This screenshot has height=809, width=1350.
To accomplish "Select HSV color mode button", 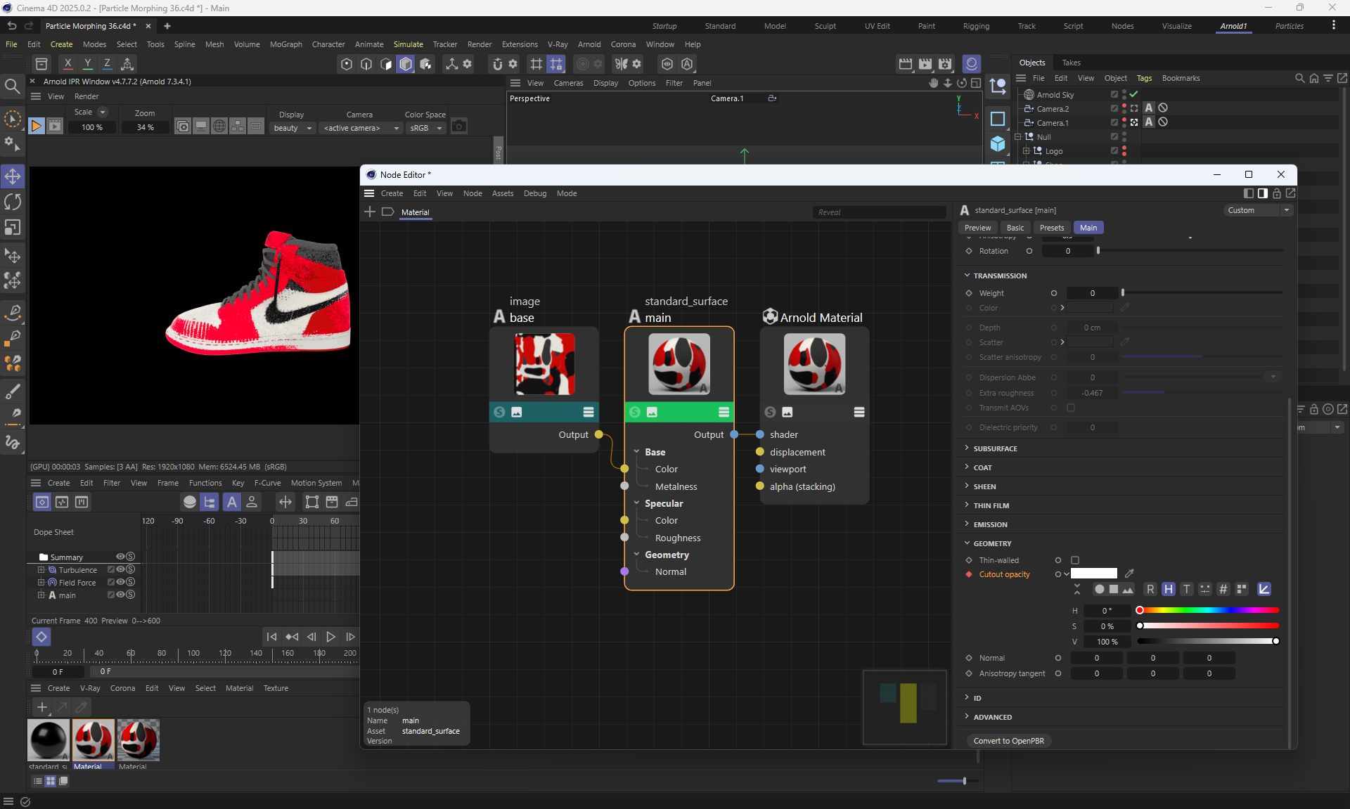I will (x=1168, y=589).
